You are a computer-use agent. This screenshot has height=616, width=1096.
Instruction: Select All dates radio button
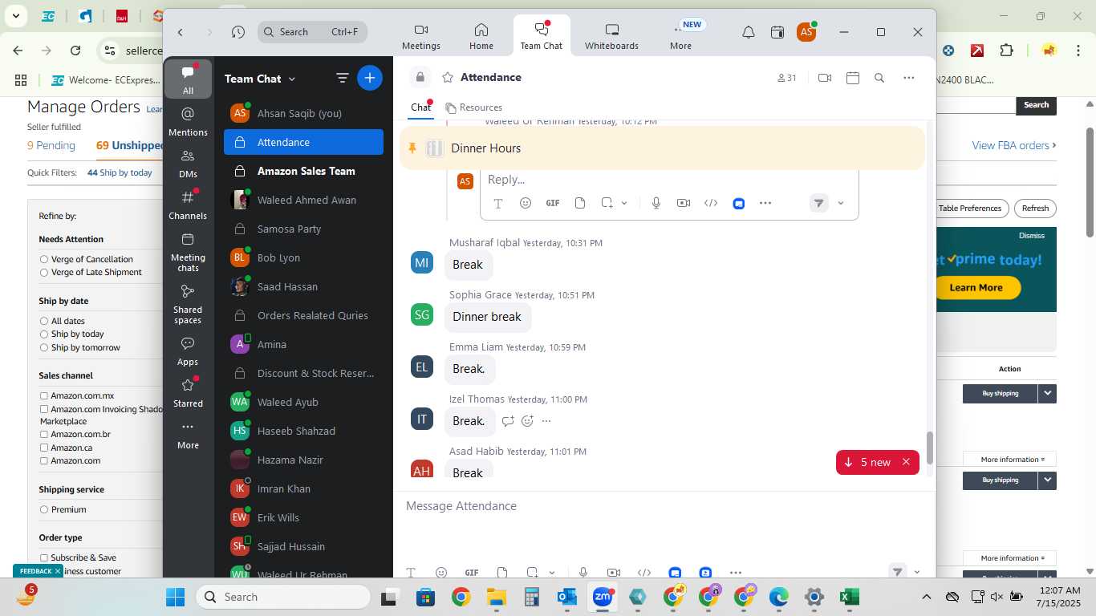tap(44, 321)
